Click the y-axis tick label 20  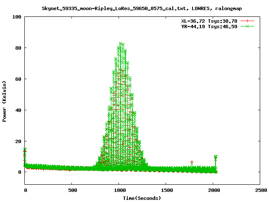(x=18, y=141)
